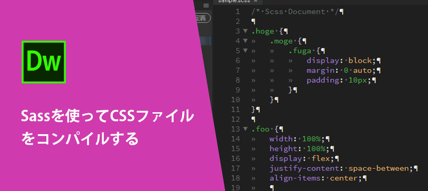
Task: Click line number 2 in gutter
Action: (x=238, y=21)
